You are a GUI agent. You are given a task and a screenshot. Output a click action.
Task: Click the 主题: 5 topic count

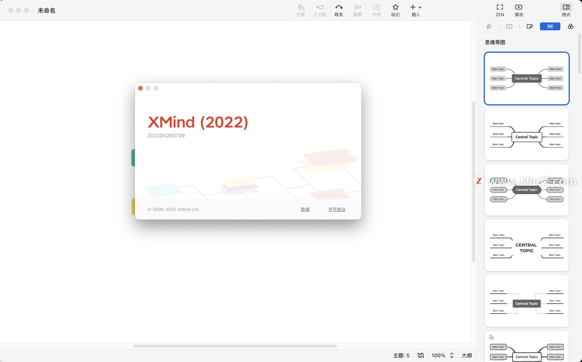click(401, 356)
